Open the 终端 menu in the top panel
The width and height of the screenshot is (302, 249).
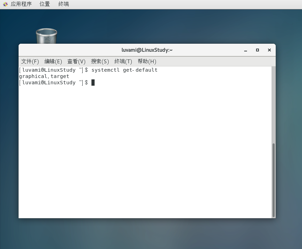63,4
